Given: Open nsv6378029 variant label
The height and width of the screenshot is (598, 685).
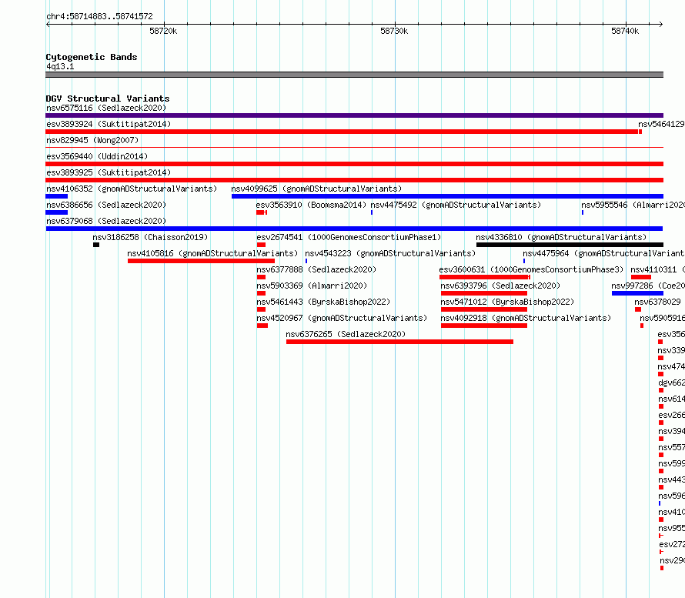Looking at the screenshot, I should (x=657, y=302).
